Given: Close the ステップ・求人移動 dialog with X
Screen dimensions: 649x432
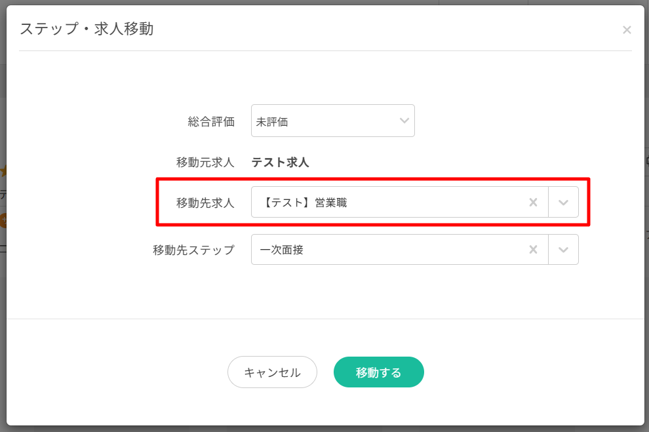Looking at the screenshot, I should (627, 29).
